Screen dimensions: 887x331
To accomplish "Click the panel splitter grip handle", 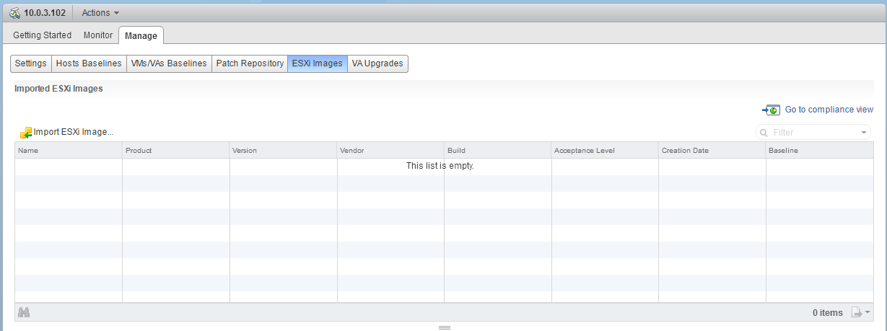I will [445, 327].
